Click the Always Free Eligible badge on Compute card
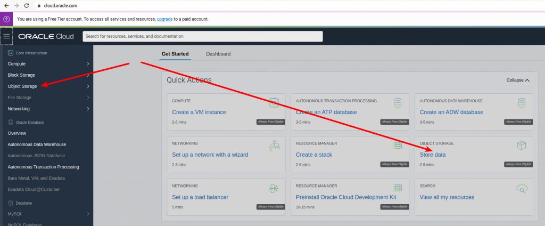The image size is (545, 226). (271, 122)
